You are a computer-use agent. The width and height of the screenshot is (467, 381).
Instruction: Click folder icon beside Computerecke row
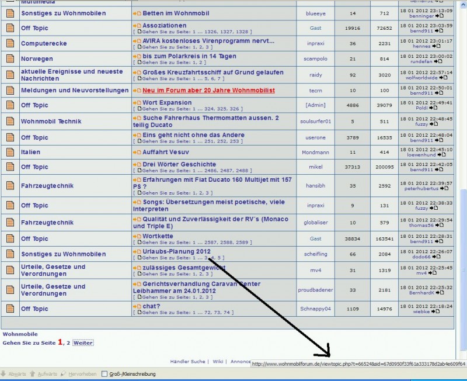click(x=10, y=43)
